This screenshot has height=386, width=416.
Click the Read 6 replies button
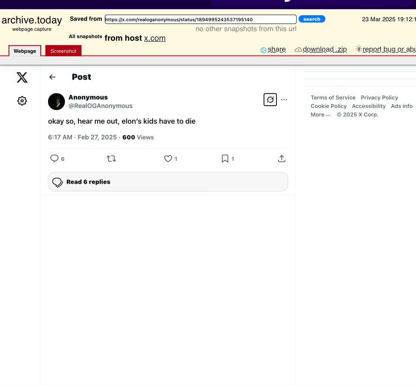168,182
